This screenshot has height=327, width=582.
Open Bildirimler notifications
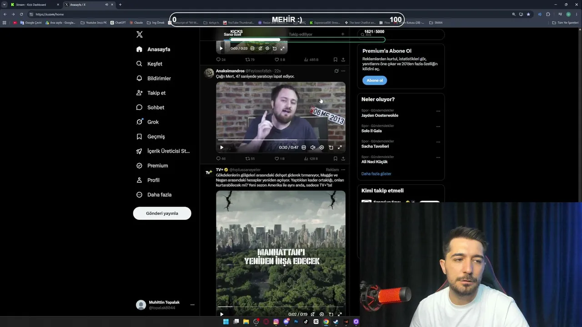(153, 78)
